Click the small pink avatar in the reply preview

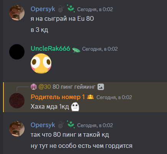click(x=34, y=87)
